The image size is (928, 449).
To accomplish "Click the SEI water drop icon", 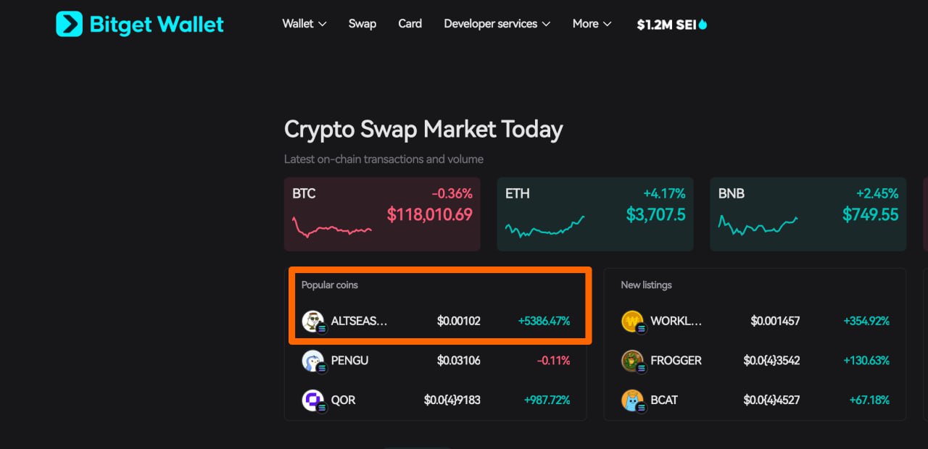I will 703,24.
